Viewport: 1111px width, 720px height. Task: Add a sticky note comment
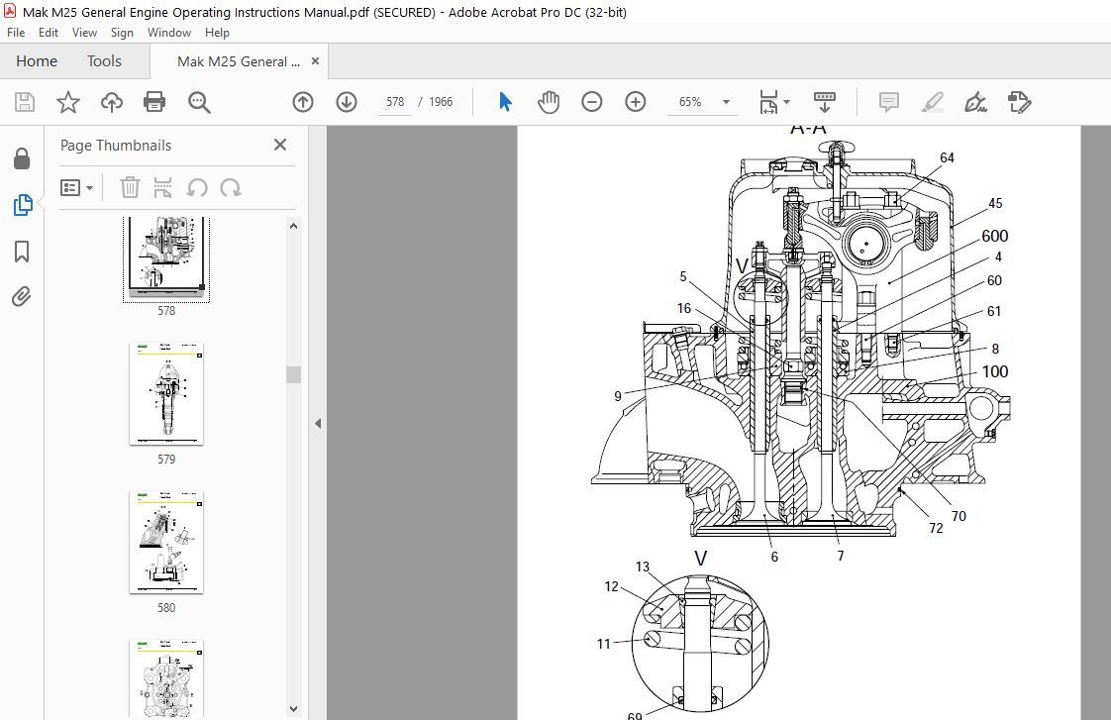(888, 102)
